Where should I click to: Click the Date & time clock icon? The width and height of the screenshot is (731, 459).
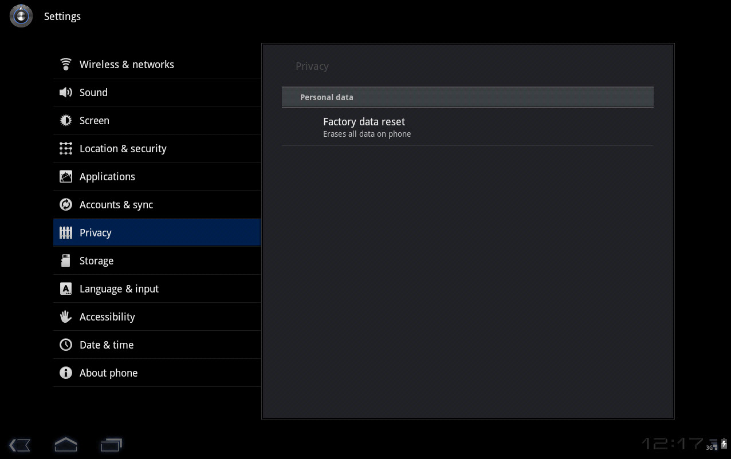[66, 345]
